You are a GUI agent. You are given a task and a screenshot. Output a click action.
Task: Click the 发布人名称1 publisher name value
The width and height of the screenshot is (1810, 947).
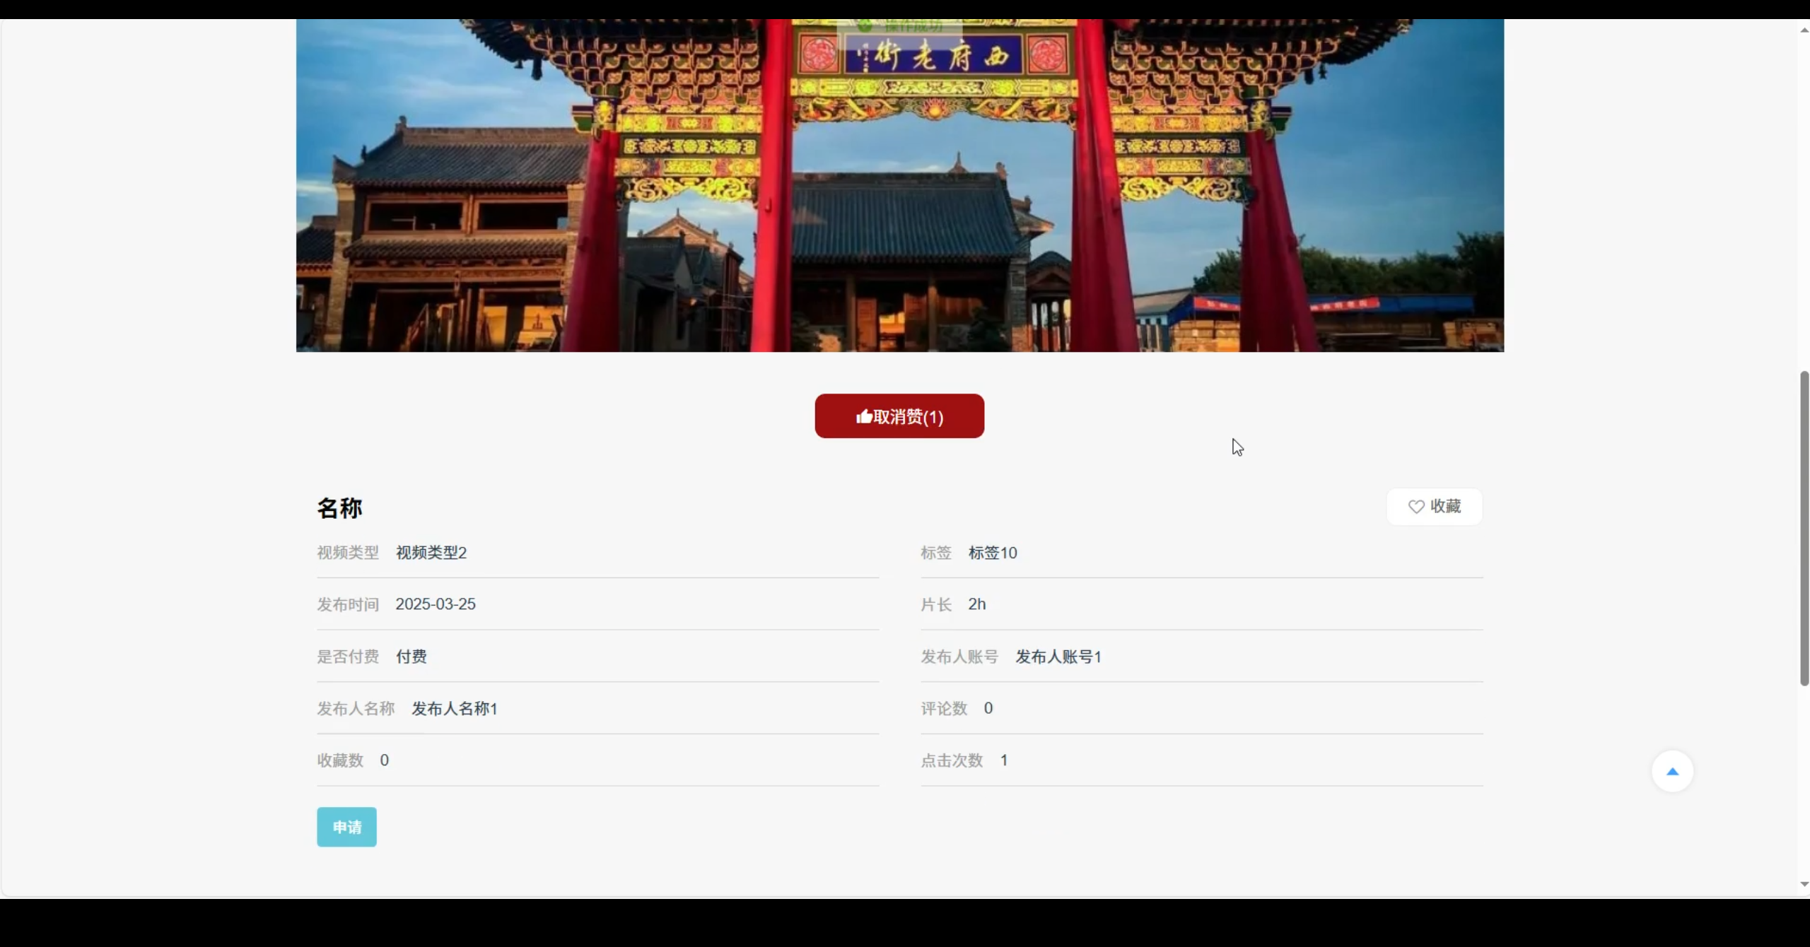pos(455,708)
